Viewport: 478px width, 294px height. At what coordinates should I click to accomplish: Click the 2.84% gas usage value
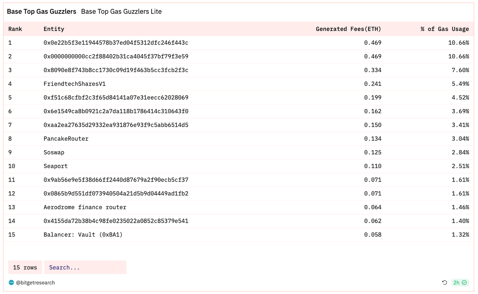point(460,152)
